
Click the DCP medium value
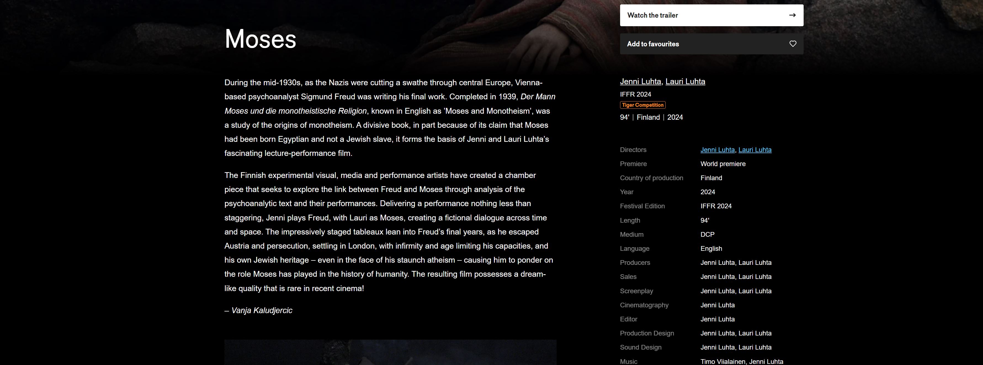tap(707, 235)
